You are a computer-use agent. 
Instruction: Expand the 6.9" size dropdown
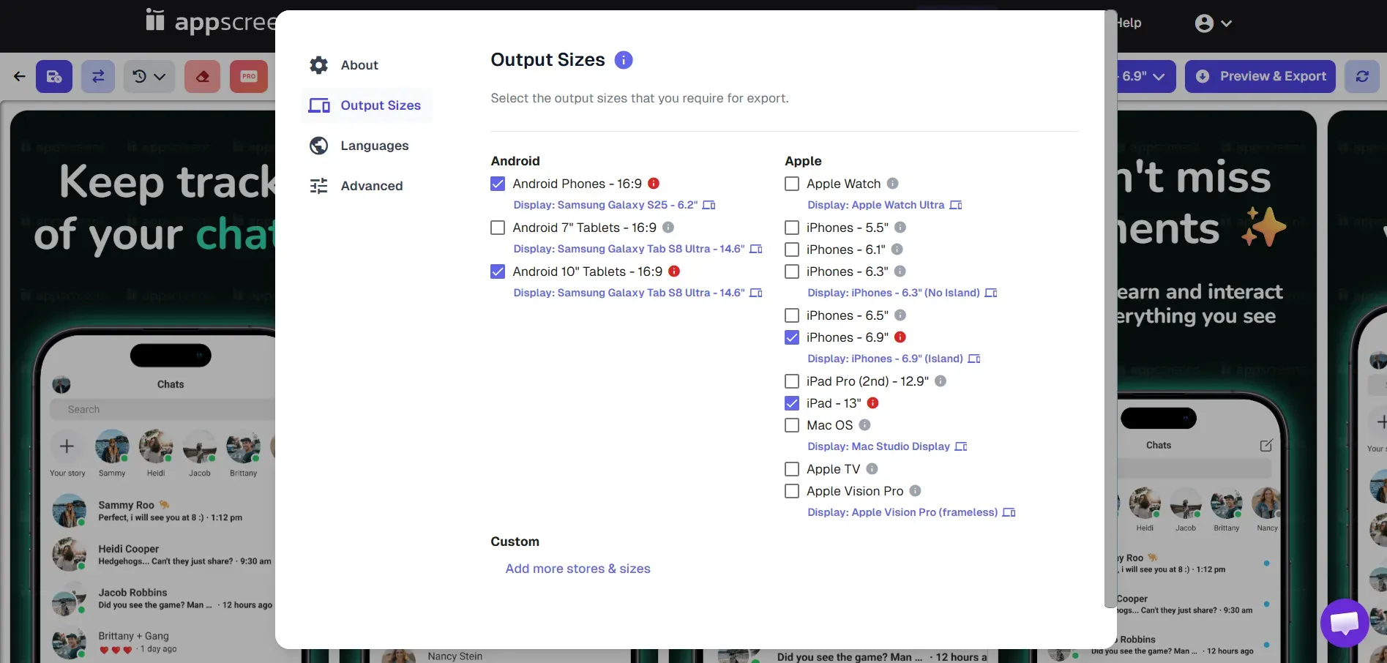[1145, 76]
